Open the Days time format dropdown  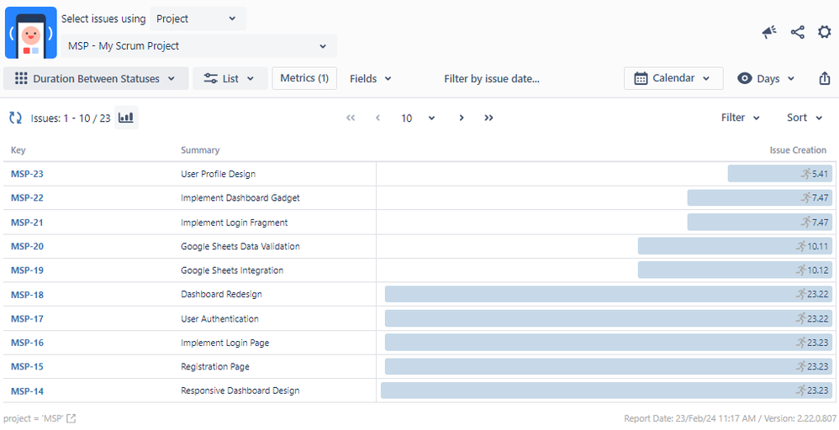pyautogui.click(x=766, y=79)
